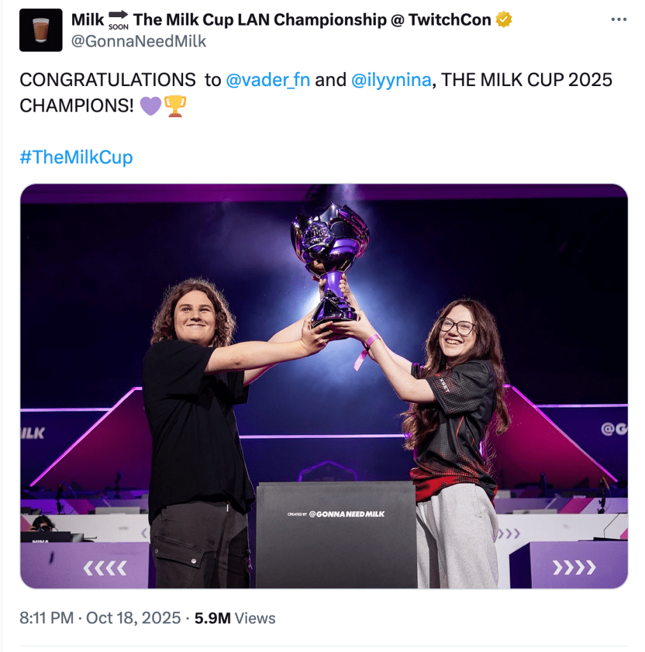This screenshot has height=652, width=645.
Task: Click the trophy emoji after CHAMPIONS!
Action: click(175, 106)
